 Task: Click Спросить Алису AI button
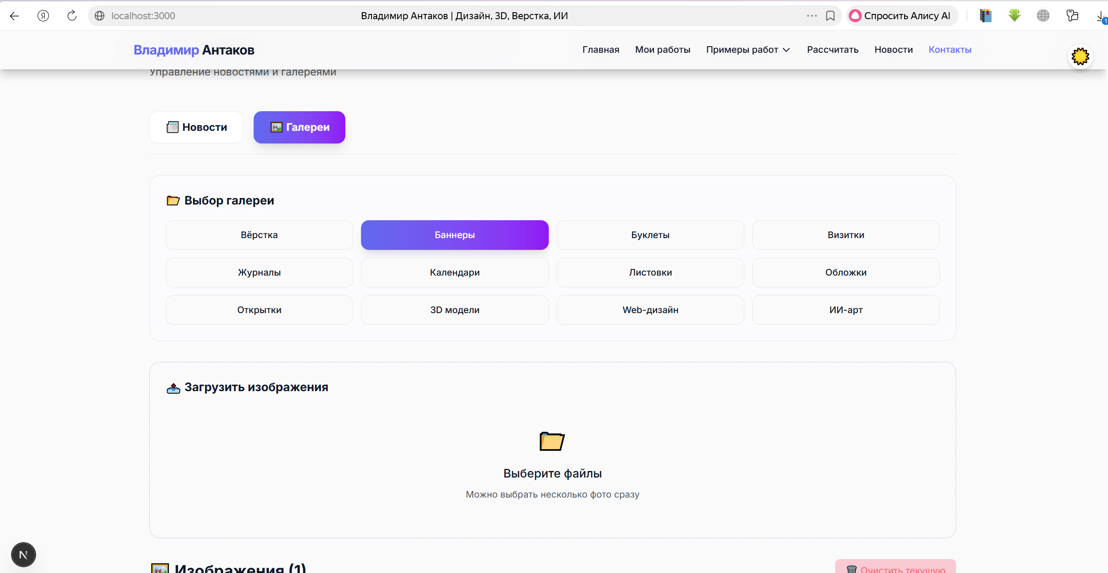coord(902,16)
